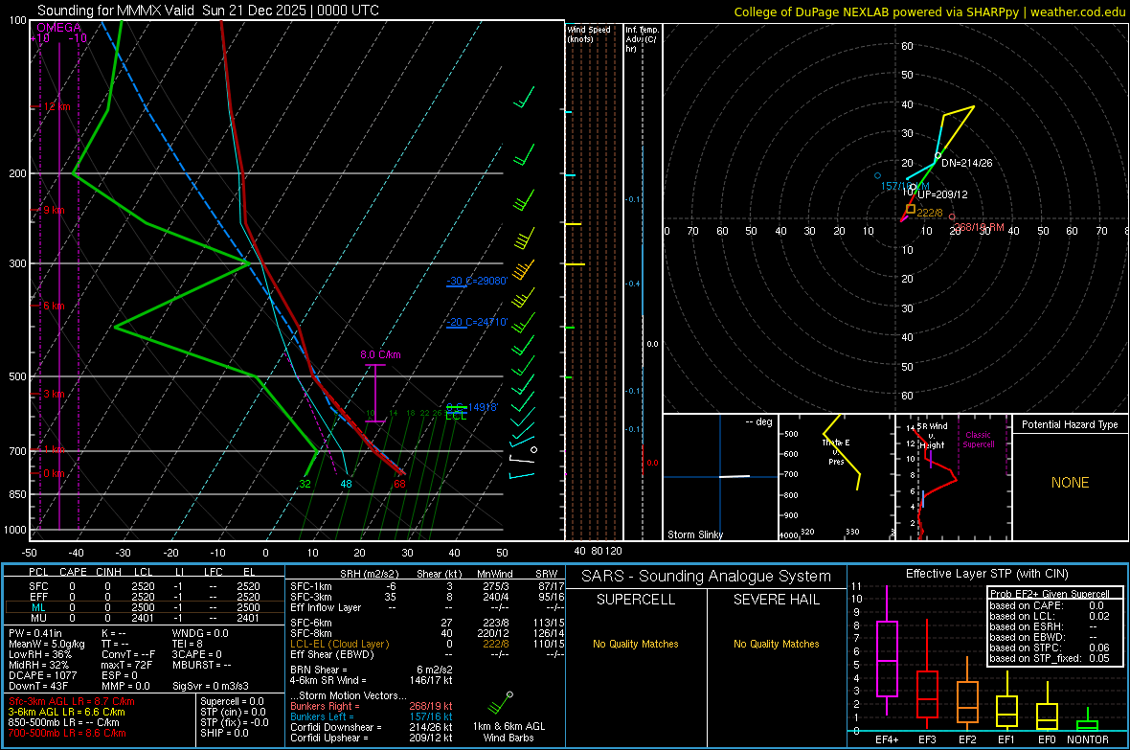Click the Theta-E v. Pres label
The image size is (1130, 750).
pyautogui.click(x=836, y=451)
